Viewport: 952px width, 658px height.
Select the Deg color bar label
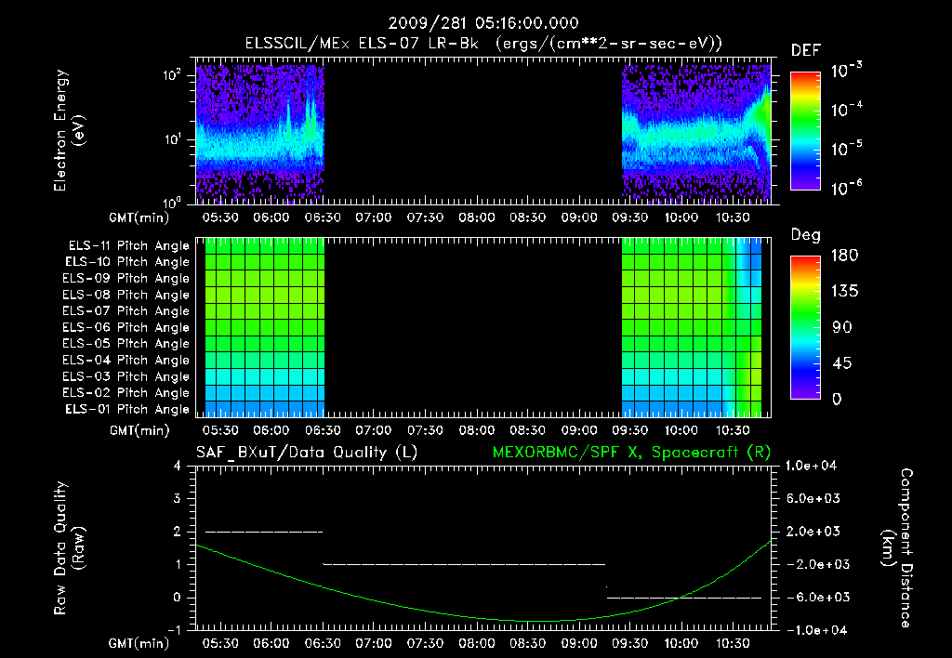coord(806,235)
